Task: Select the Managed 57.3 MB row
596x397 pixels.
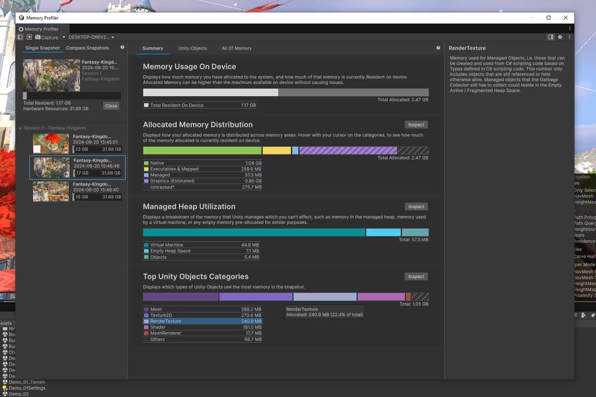Action: pyautogui.click(x=202, y=175)
